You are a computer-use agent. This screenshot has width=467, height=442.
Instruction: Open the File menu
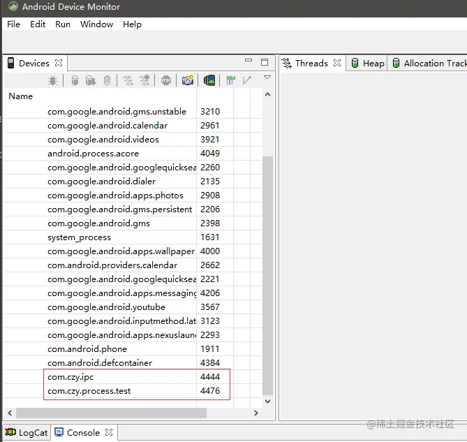click(x=13, y=24)
